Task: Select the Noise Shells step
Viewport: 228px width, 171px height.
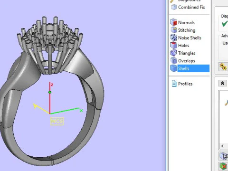Action: tap(186, 38)
